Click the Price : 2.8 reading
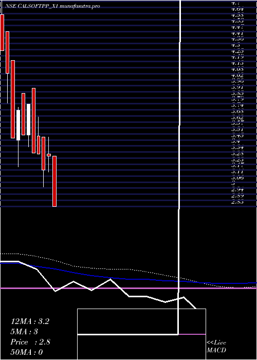257x360 pixels. (30, 342)
